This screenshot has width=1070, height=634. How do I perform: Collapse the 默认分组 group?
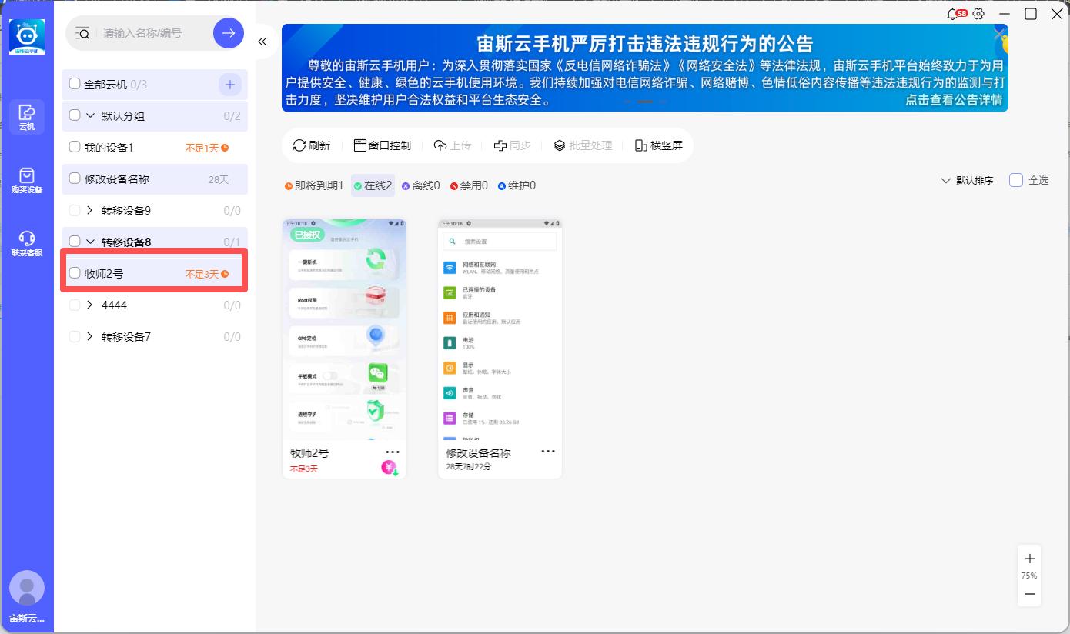(x=90, y=115)
